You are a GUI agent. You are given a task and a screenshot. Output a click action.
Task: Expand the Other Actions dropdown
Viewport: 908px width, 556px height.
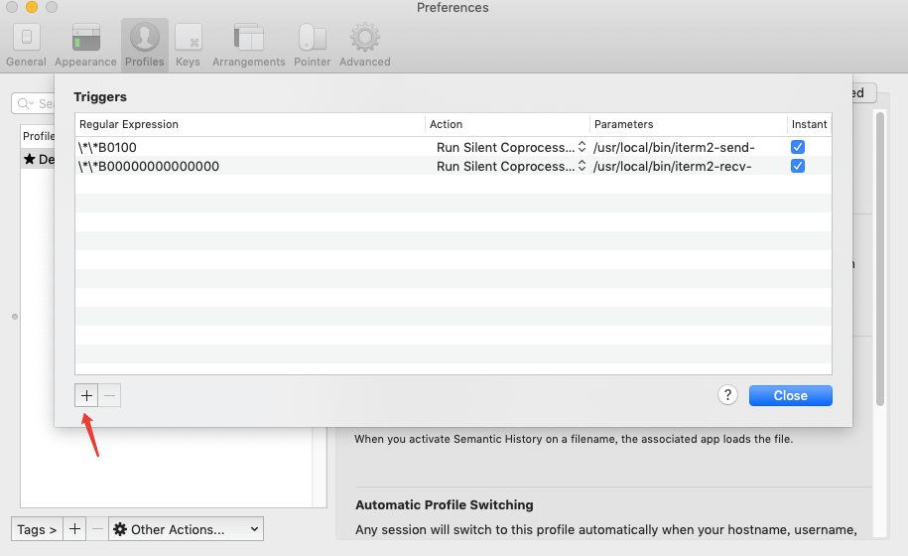[x=186, y=529]
